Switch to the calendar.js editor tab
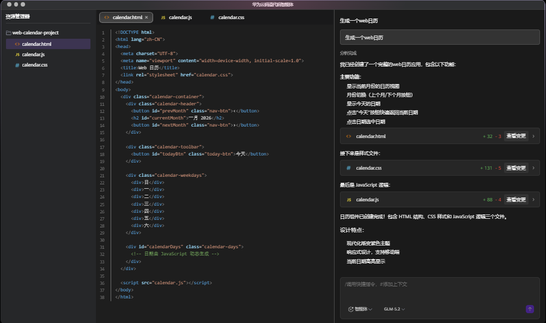The width and height of the screenshot is (546, 323). [177, 17]
